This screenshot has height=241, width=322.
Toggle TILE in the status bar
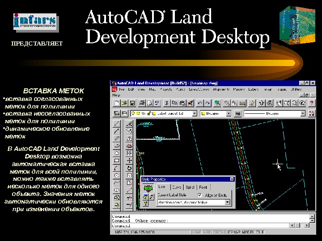260,232
